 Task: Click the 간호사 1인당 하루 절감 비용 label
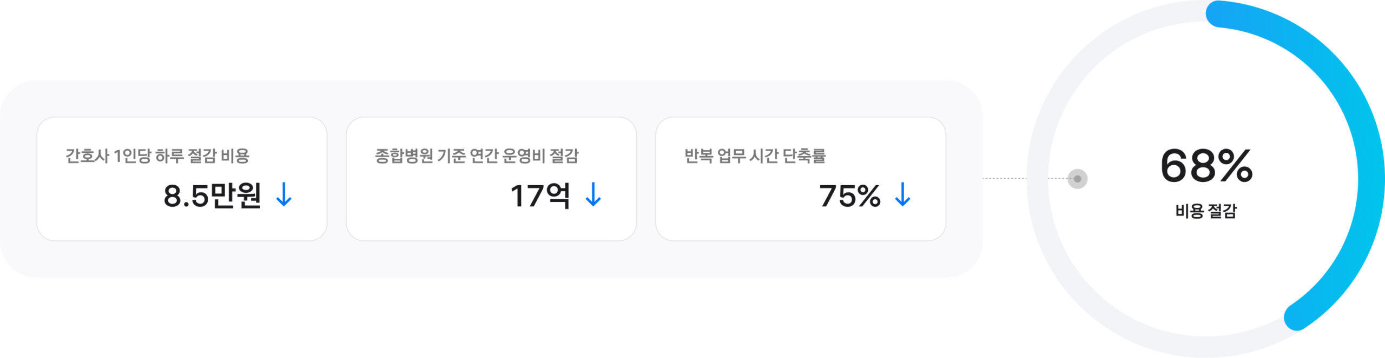coord(157,156)
